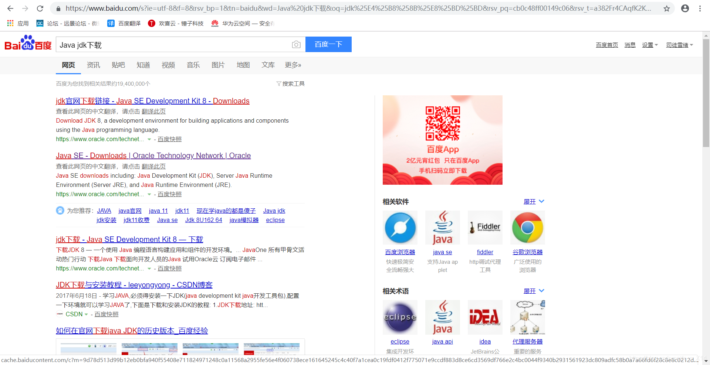Open dropdown arrow beside CSDN source

coord(86,315)
